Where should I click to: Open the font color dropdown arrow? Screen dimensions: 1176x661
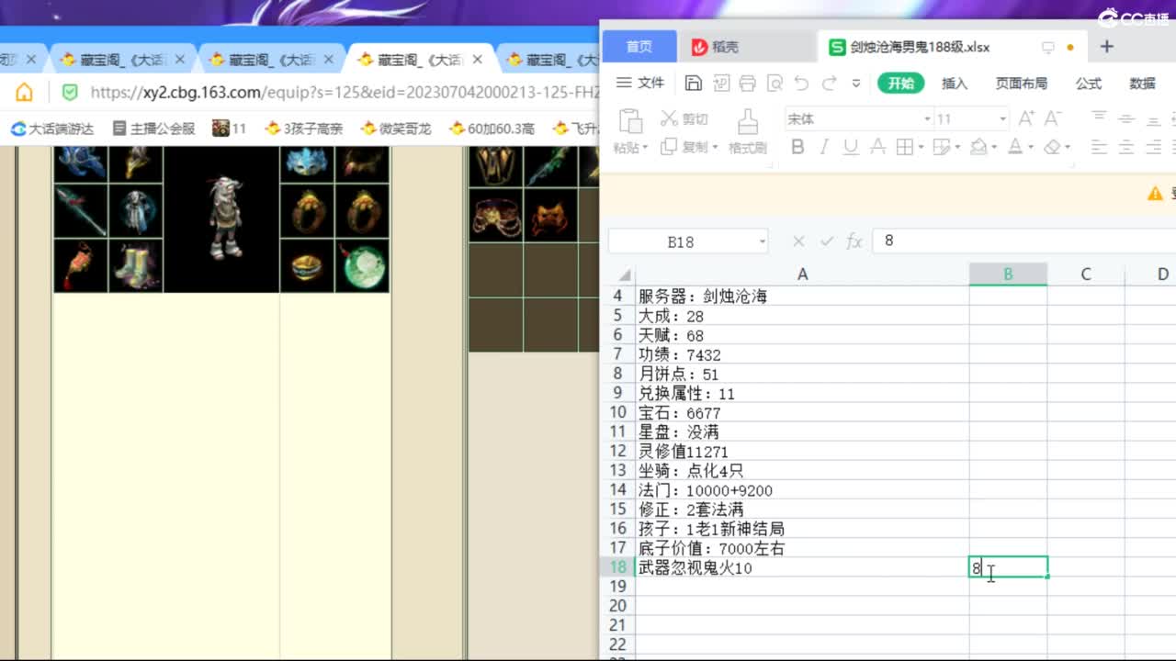1032,148
